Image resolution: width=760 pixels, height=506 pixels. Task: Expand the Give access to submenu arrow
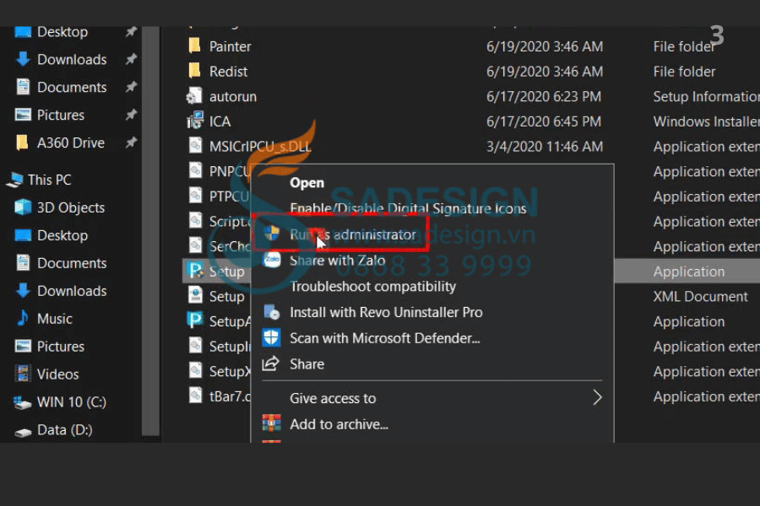coord(597,398)
